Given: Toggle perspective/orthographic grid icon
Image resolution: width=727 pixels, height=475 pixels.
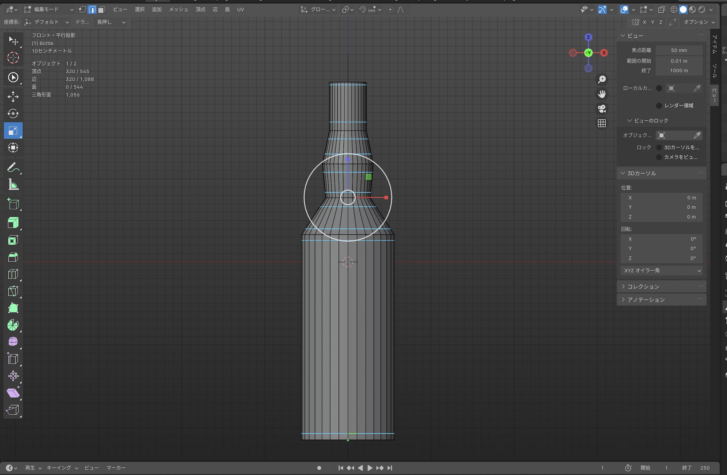Looking at the screenshot, I should tap(602, 123).
